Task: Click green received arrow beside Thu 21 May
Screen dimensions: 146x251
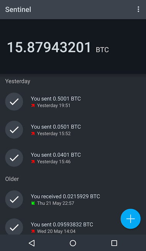Action: (33, 203)
